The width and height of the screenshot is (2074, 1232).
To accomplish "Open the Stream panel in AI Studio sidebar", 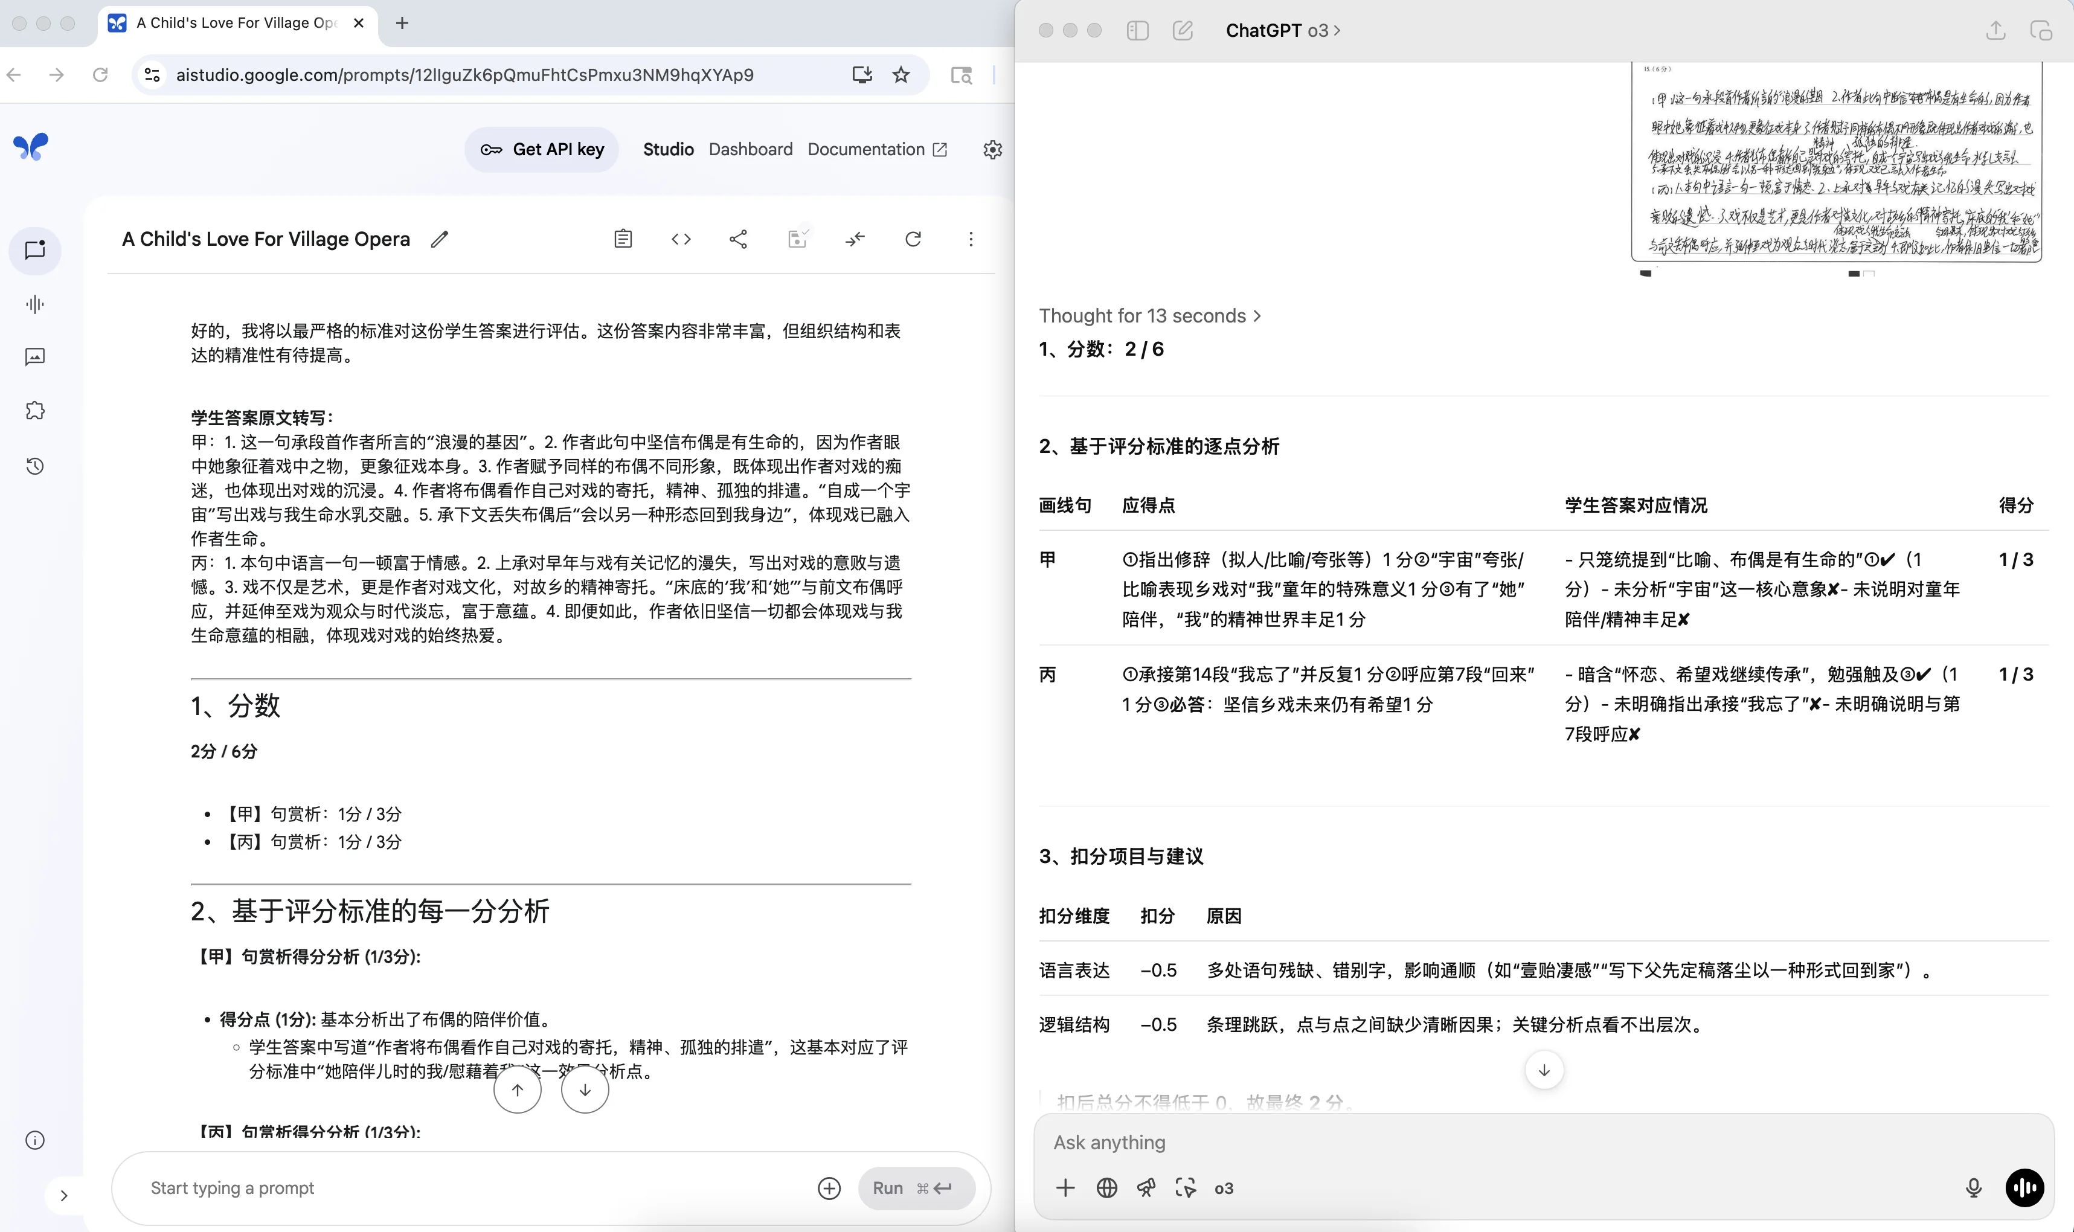I will coord(35,303).
